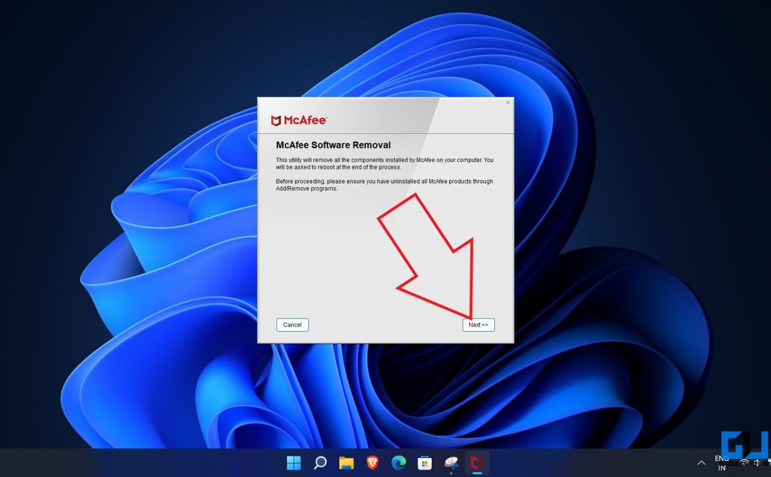Launch File Explorer from taskbar
The height and width of the screenshot is (477, 771).
point(346,462)
